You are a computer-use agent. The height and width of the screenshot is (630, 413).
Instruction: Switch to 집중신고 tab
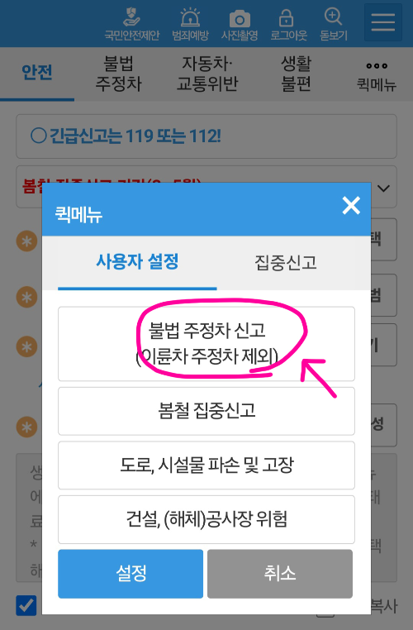tap(286, 262)
